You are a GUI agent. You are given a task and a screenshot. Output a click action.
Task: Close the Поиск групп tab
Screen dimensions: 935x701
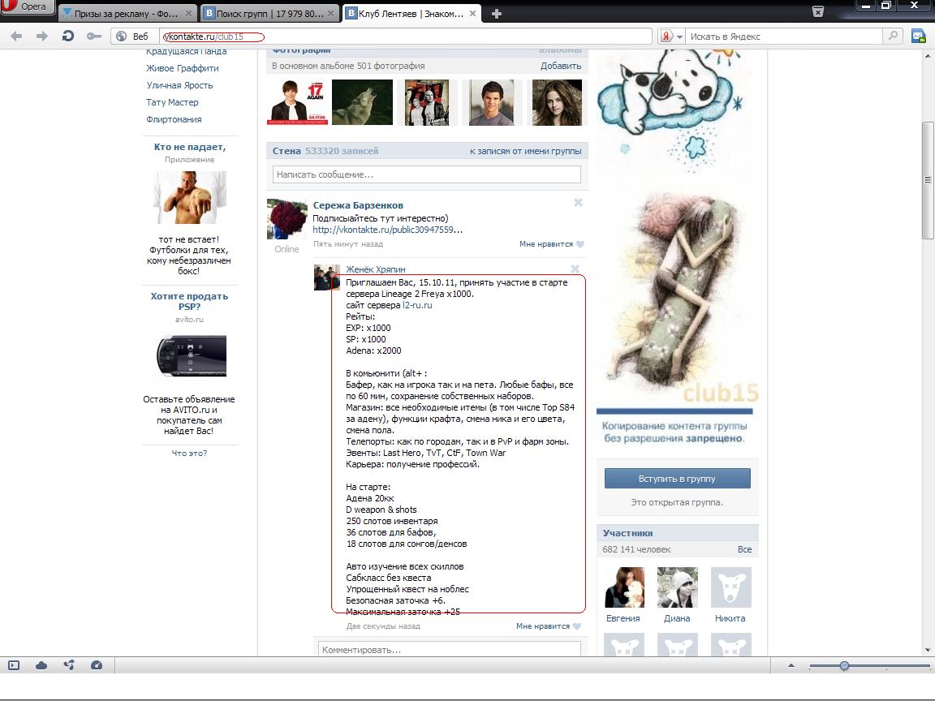click(x=331, y=13)
